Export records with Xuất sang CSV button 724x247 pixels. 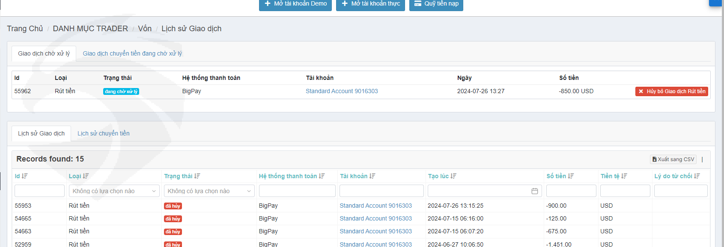(x=673, y=159)
